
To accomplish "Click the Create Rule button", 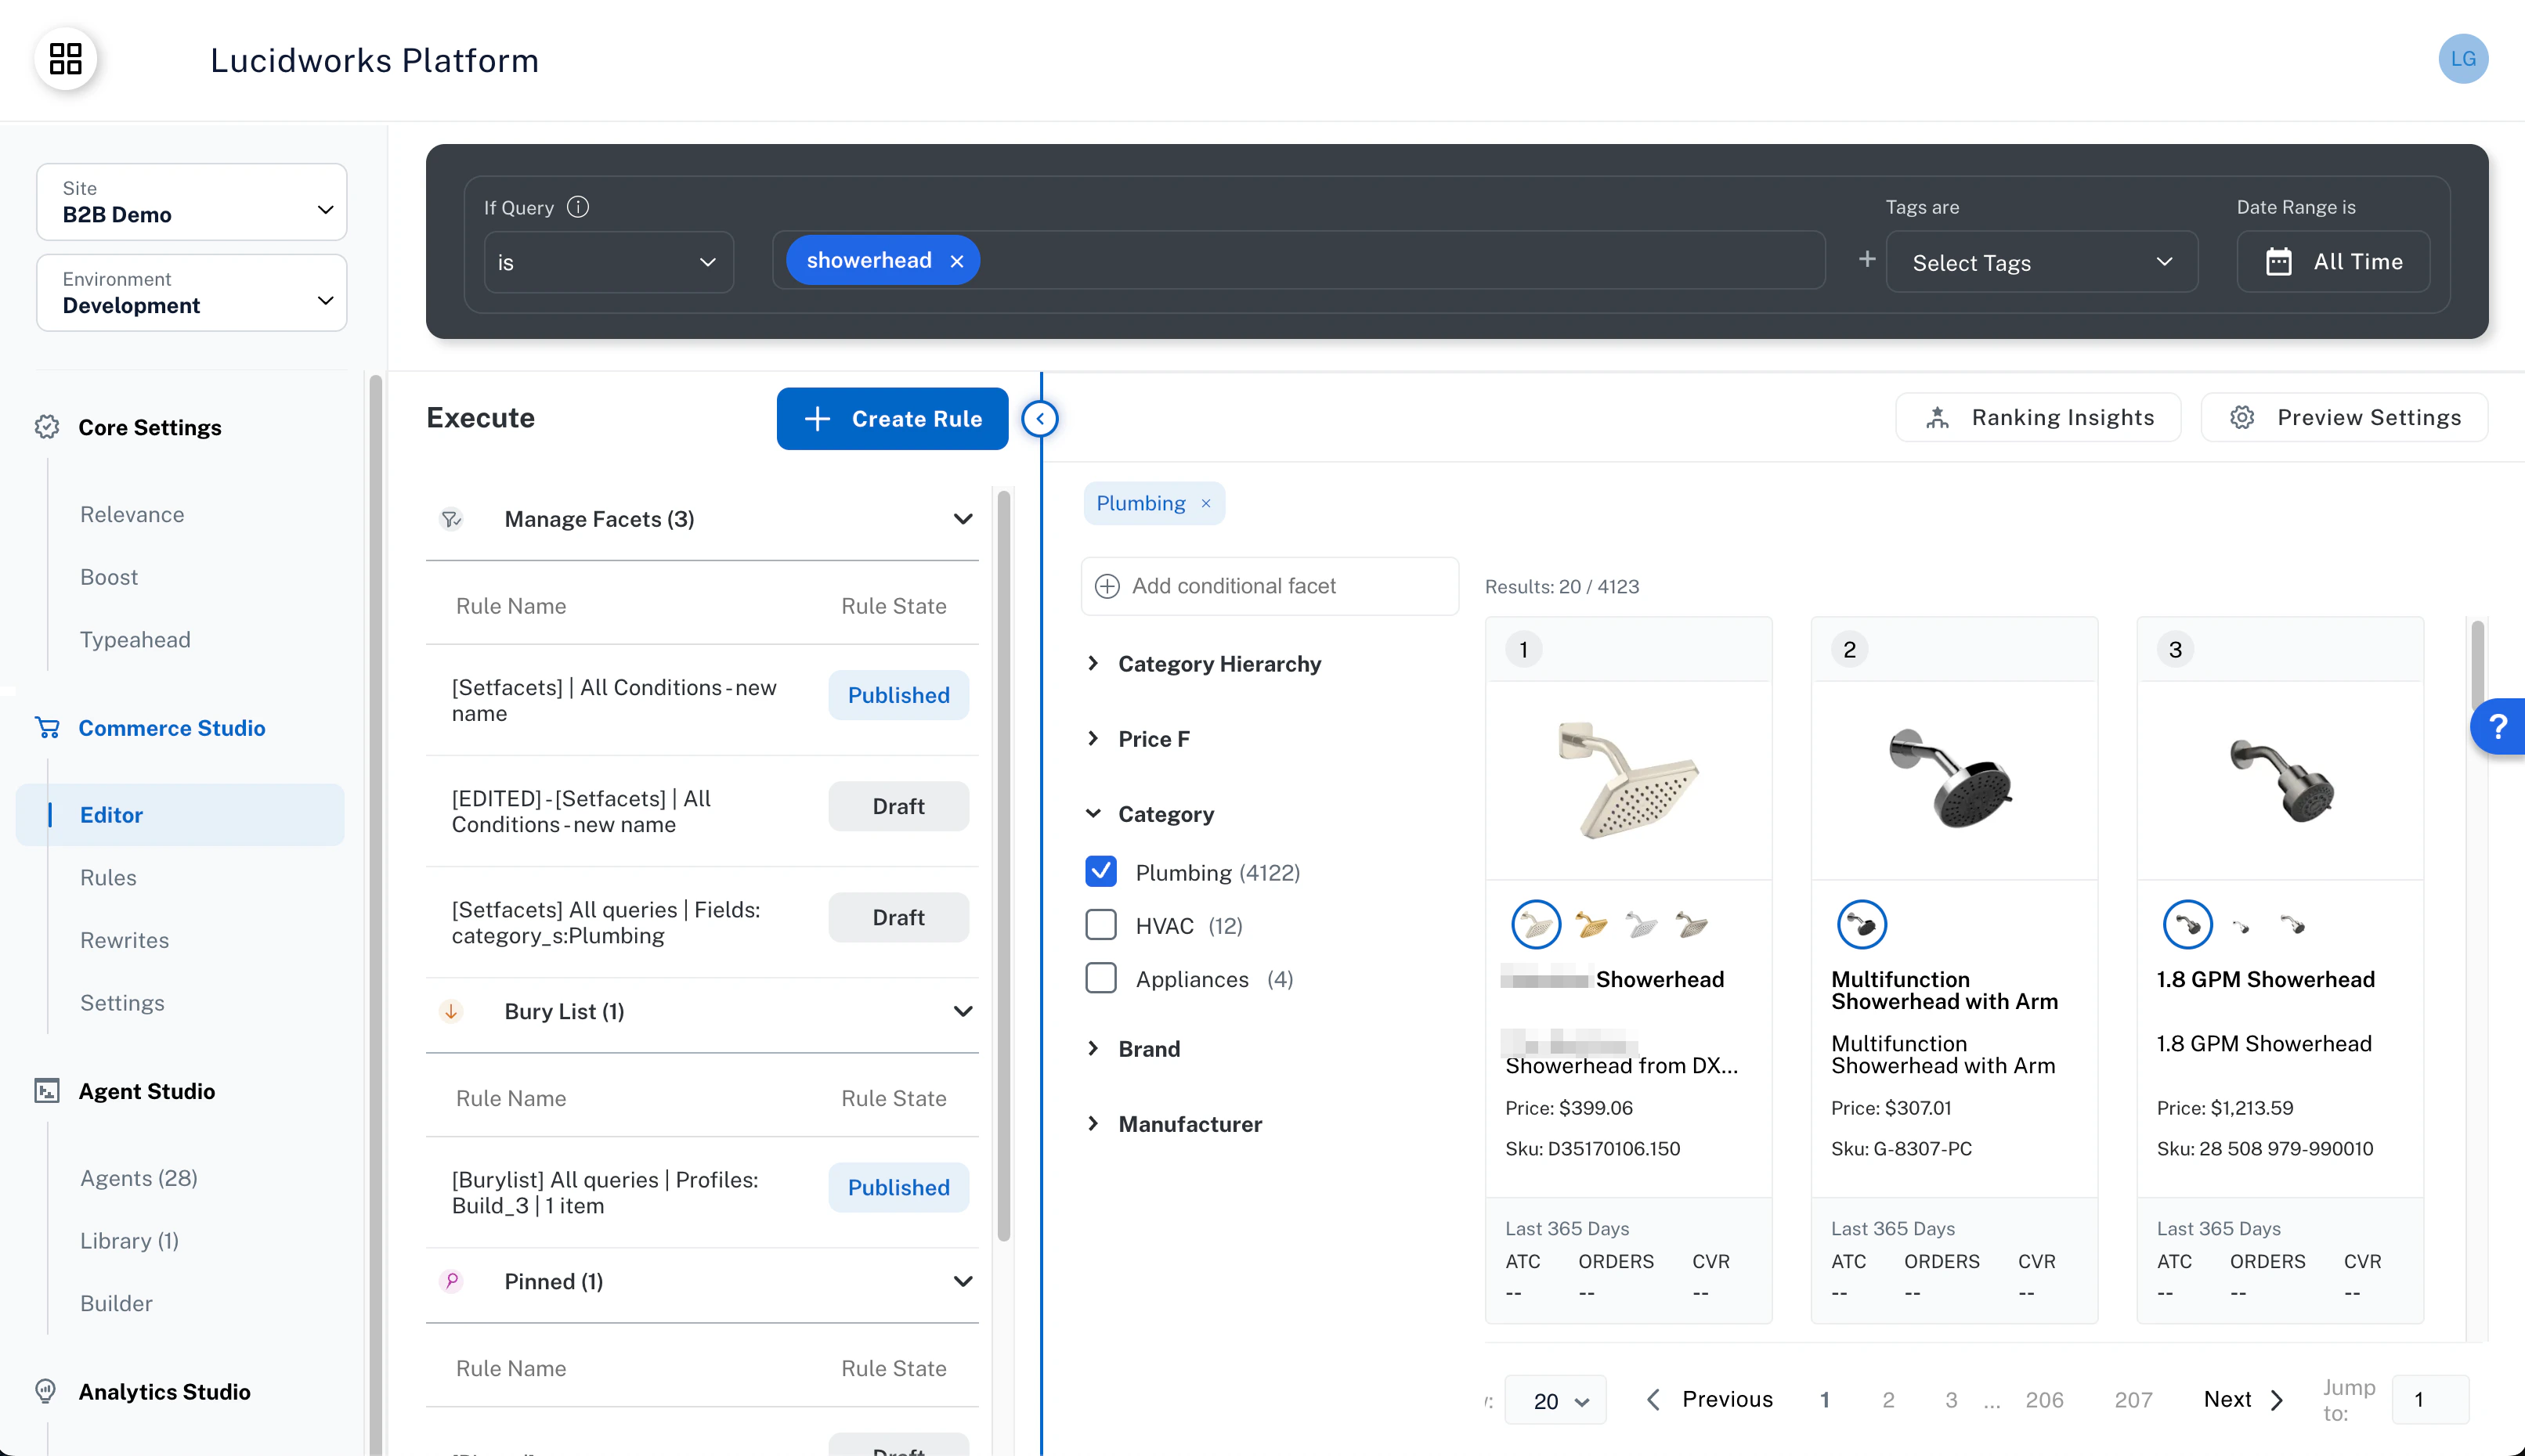I will click(892, 419).
